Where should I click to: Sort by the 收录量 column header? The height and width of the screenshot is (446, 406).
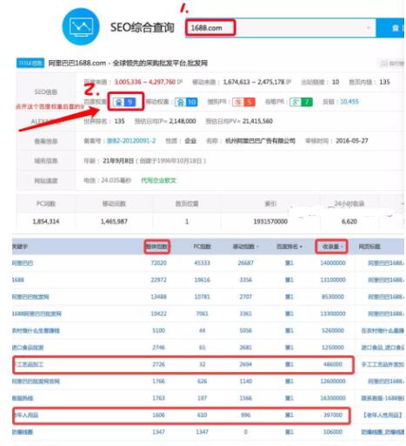coord(332,247)
